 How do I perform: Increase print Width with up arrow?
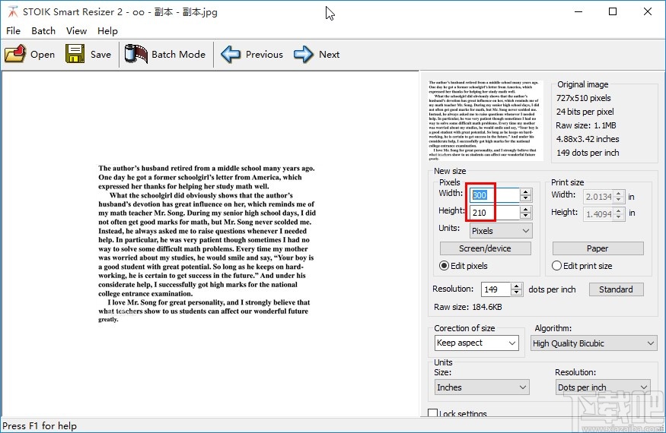619,194
